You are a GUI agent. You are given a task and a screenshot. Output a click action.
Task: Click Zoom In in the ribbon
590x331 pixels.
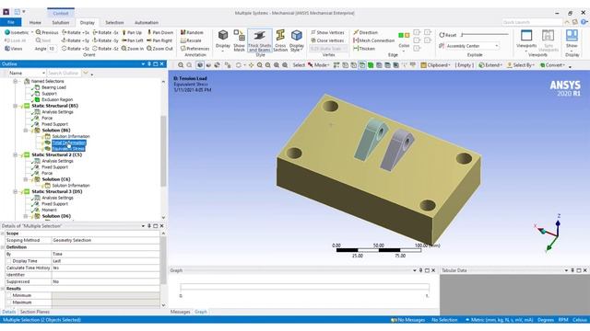[133, 49]
